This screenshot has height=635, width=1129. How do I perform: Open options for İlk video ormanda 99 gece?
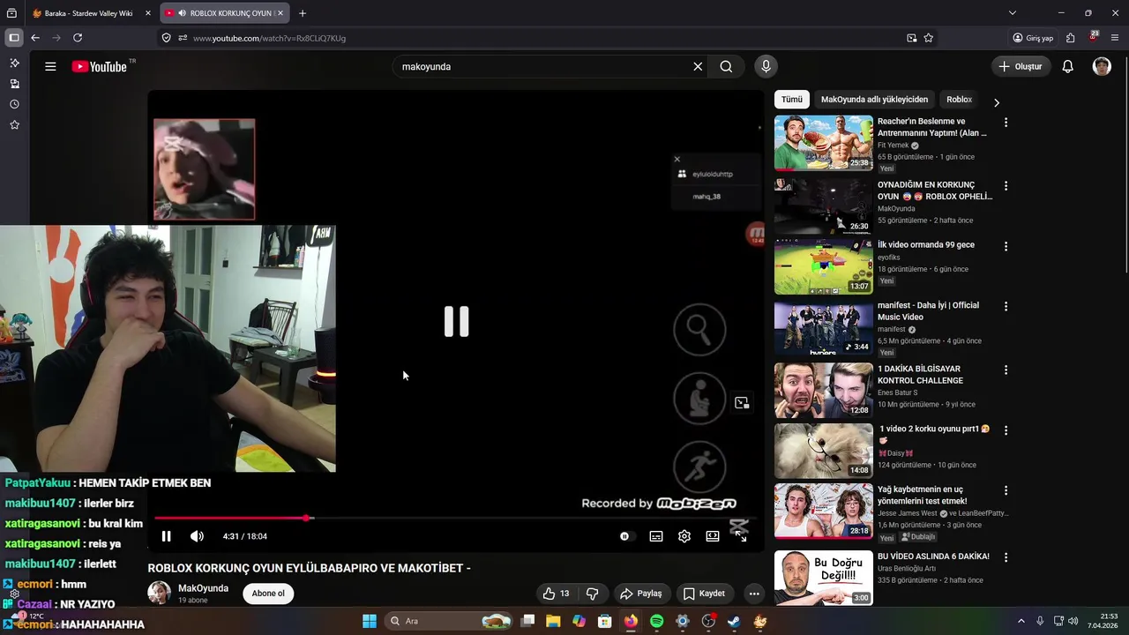[x=1006, y=246]
